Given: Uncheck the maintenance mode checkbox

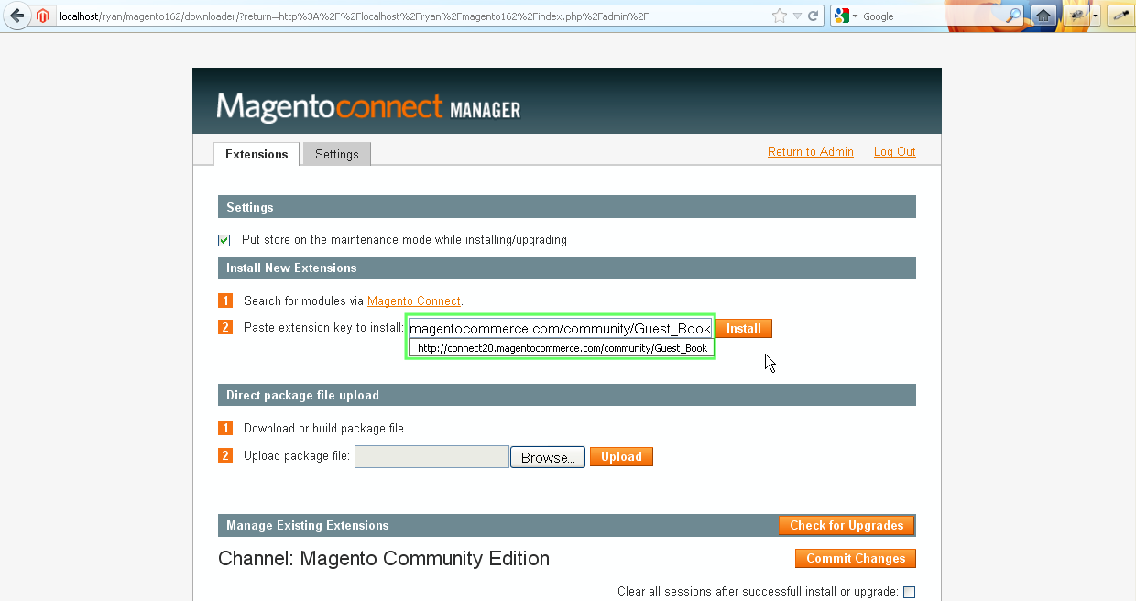Looking at the screenshot, I should pos(224,240).
